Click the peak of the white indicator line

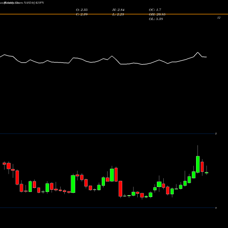(x=198, y=52)
